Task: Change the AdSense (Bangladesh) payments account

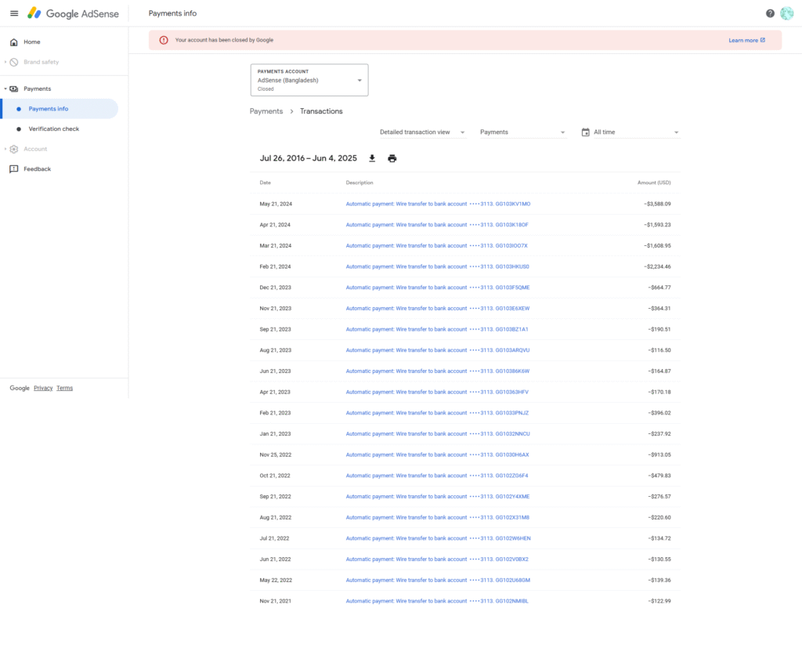Action: 309,79
